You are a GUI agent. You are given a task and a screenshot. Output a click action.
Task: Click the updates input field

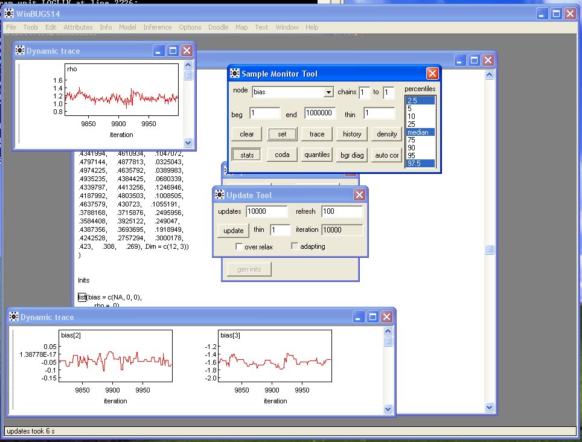click(266, 211)
